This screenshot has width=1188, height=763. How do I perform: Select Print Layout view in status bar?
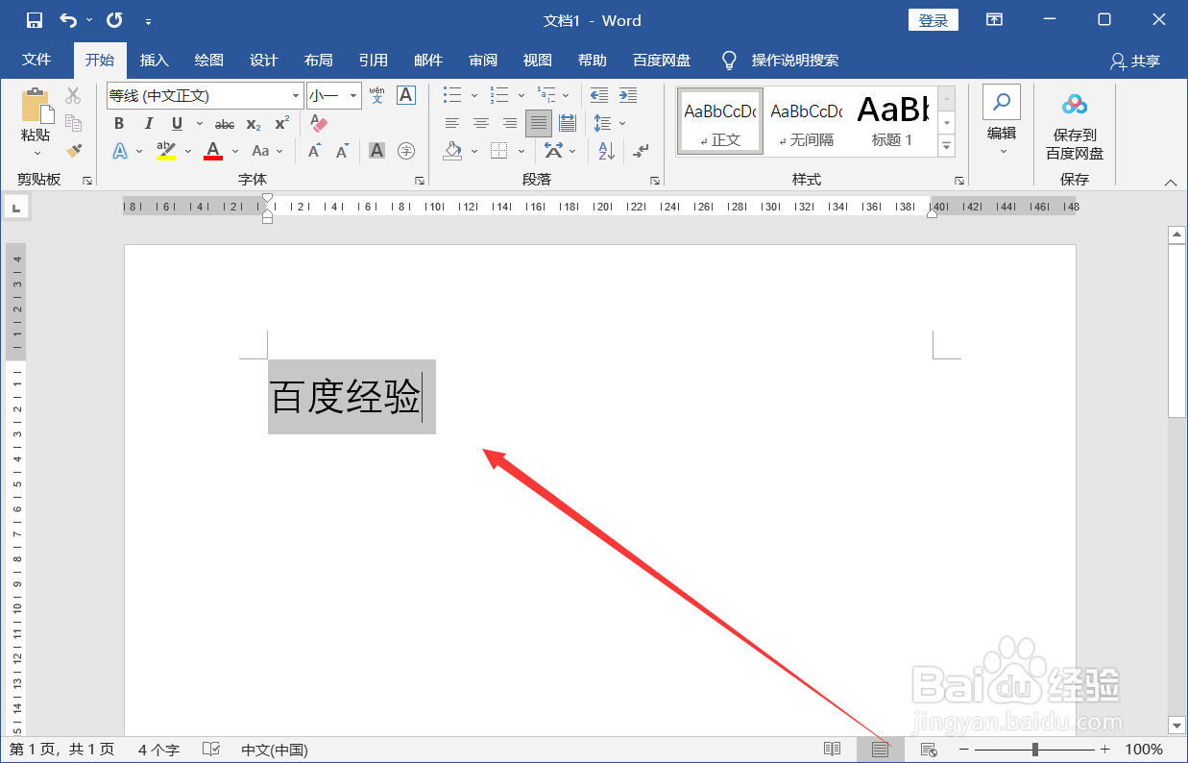point(881,750)
